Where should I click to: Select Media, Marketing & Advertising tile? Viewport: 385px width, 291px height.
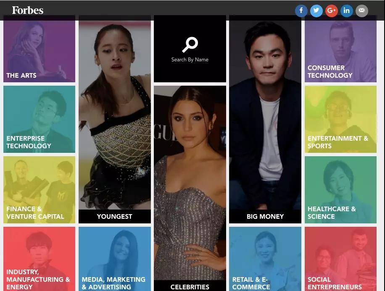[115, 259]
